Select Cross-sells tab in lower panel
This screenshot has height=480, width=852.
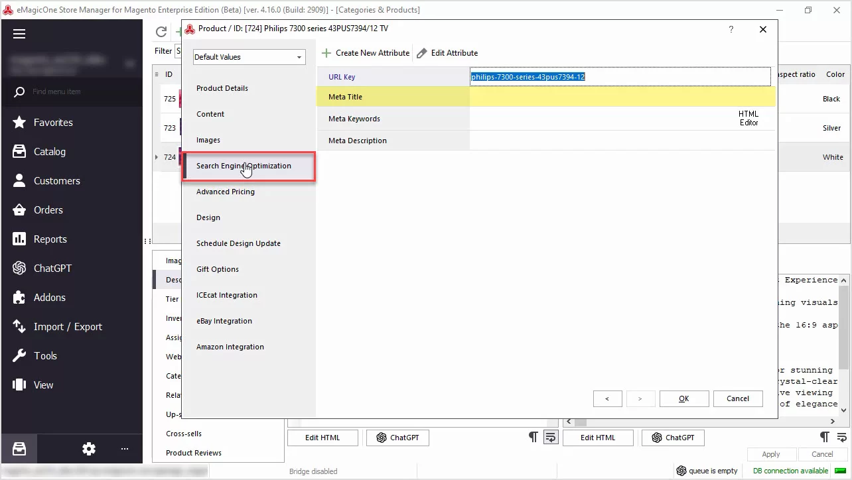coord(184,434)
